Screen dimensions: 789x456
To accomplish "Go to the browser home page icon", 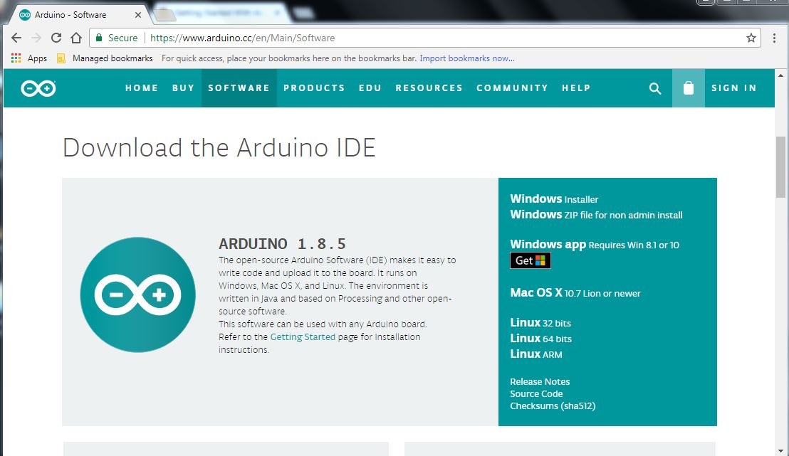I will pos(76,38).
